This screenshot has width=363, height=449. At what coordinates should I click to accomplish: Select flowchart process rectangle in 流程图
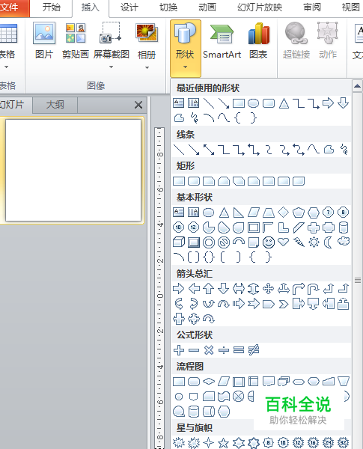click(179, 382)
